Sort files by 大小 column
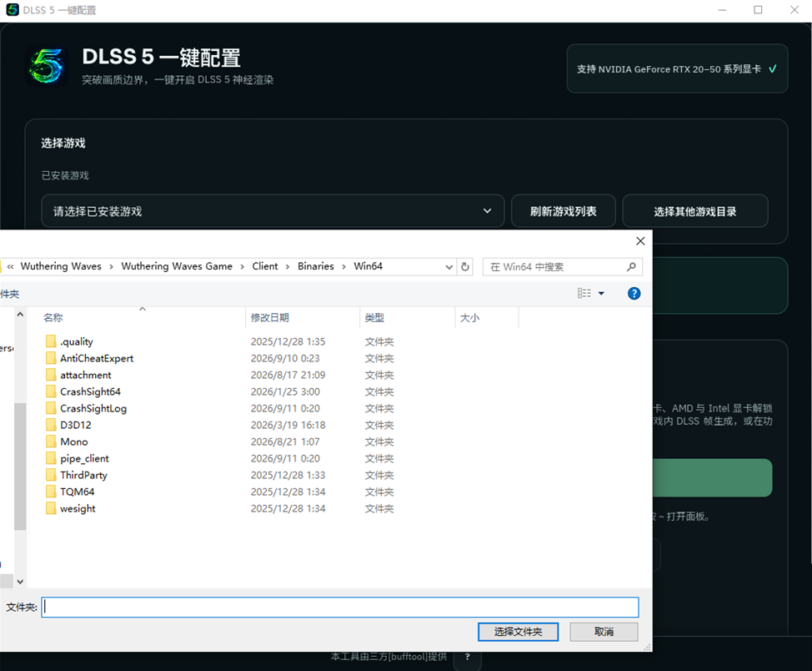 [x=487, y=317]
